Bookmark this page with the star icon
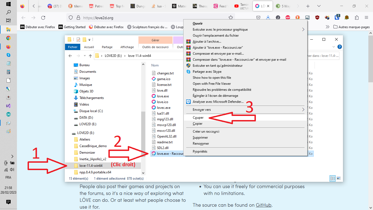Image resolution: width=373 pixels, height=210 pixels. (231, 18)
